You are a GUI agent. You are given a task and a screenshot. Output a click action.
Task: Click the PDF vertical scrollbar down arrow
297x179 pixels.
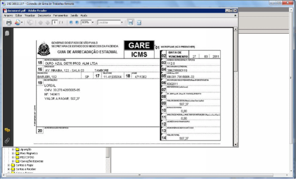pyautogui.click(x=236, y=144)
